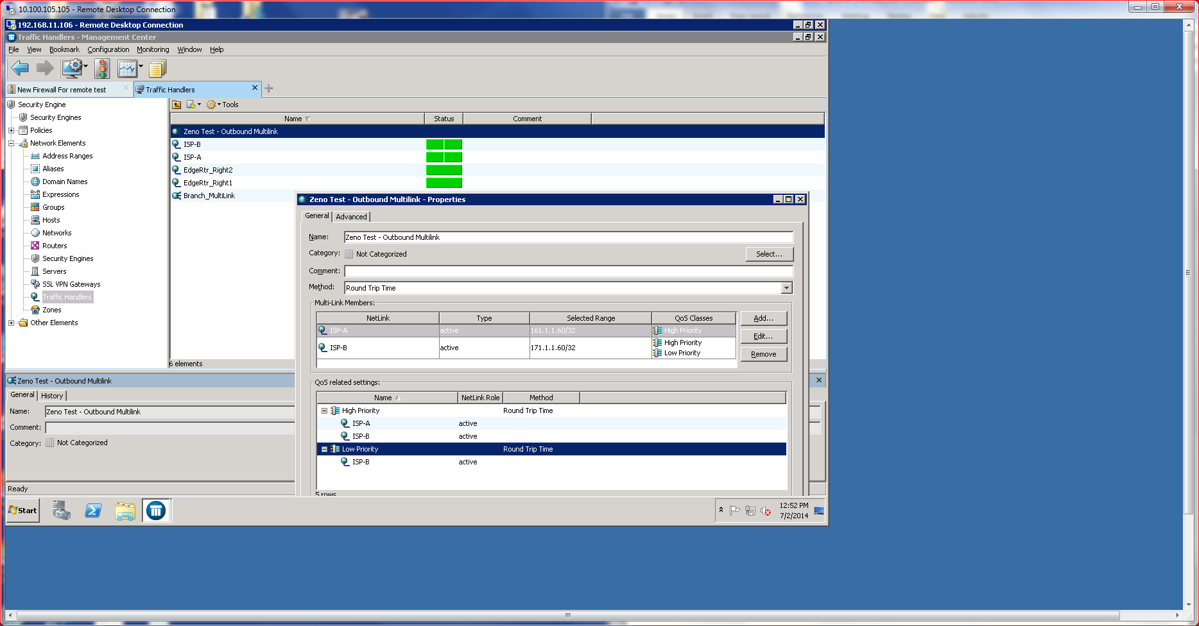
Task: Select the ISP-B row in Multi-Link Members
Action: [526, 348]
